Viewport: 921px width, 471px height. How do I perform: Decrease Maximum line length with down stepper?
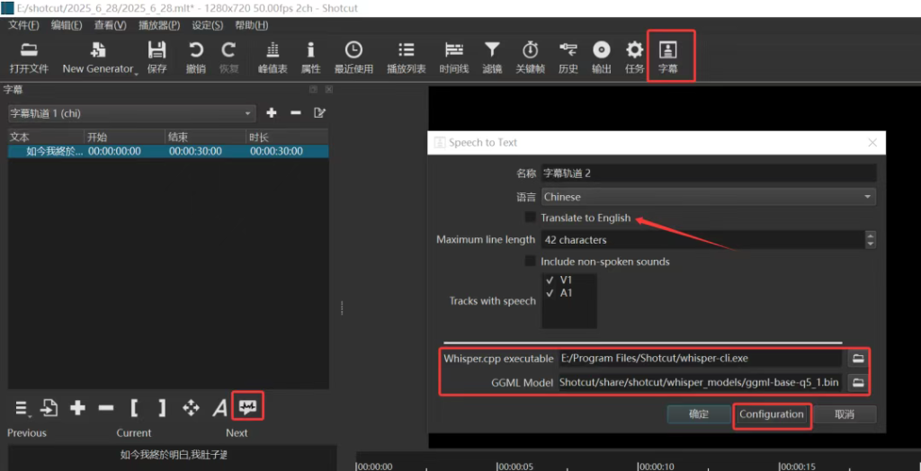click(x=871, y=244)
